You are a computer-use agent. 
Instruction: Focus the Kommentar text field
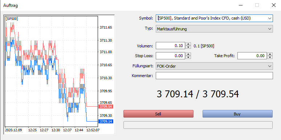214,76
